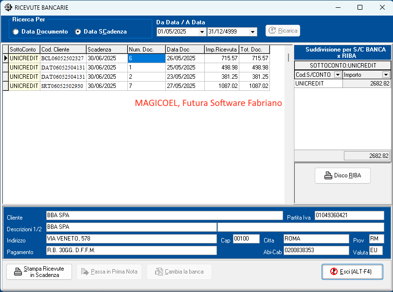The image size is (393, 292).
Task: Click the Cliente field BBA SPA
Action: click(164, 215)
